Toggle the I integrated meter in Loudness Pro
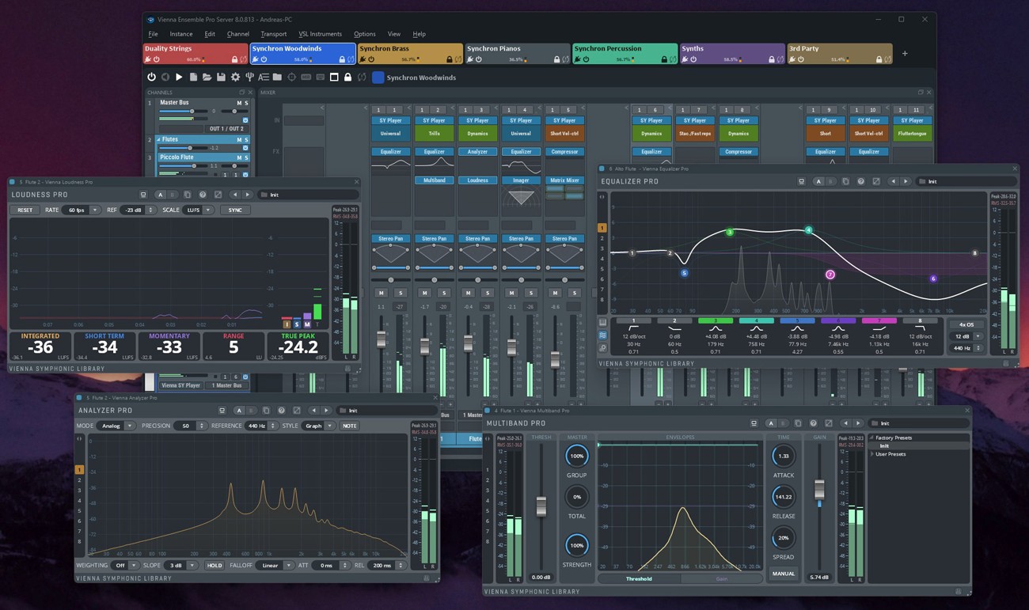The height and width of the screenshot is (610, 1029). point(287,324)
